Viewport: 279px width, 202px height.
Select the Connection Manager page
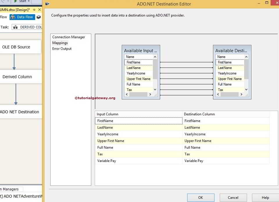coord(68,37)
